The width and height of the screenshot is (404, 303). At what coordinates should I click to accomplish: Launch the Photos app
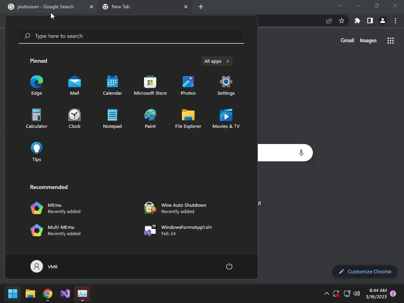click(188, 86)
